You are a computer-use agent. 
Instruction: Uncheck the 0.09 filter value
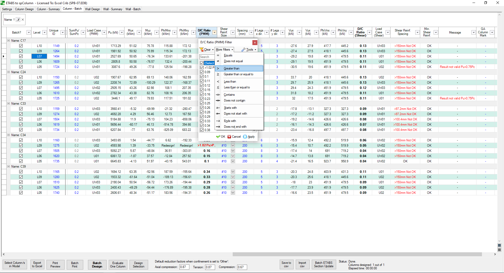pyautogui.click(x=202, y=72)
